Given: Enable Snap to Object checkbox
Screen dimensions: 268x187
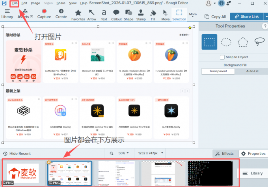Looking at the screenshot, I should 222,57.
